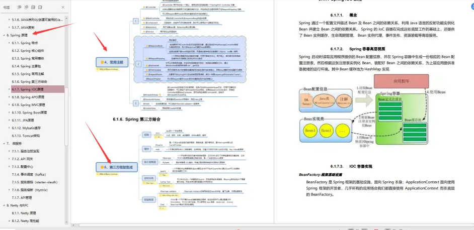Click heading 6.1.7.2. Spring 容器高层视图

click(358, 49)
